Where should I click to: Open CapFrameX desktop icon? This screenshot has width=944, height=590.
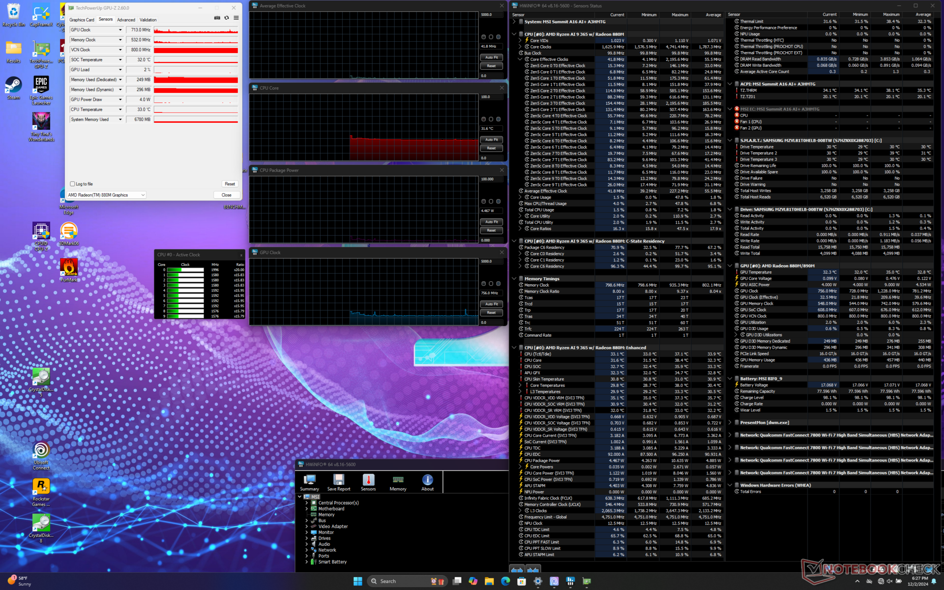coord(41,16)
